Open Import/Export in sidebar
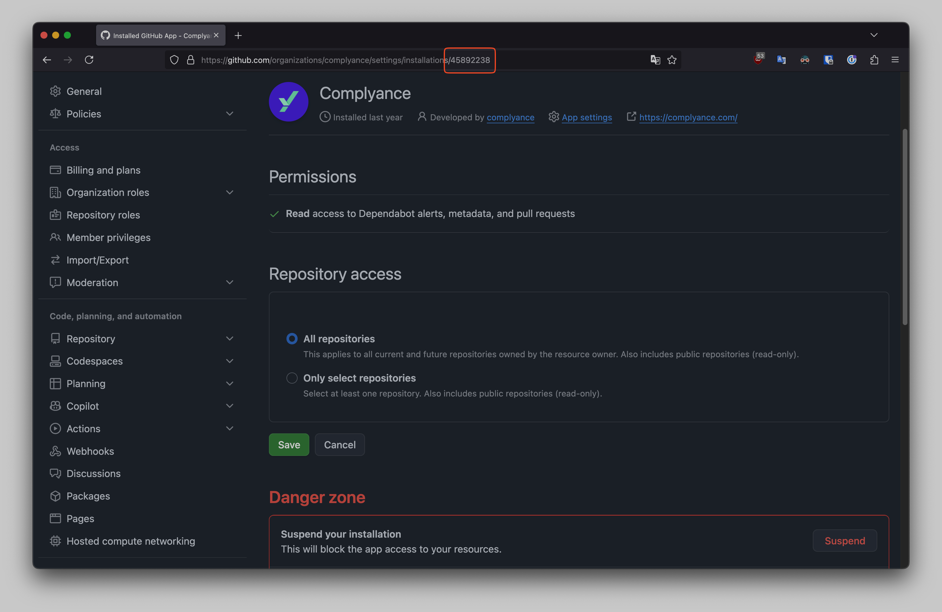Screen dimensions: 942x612 point(98,260)
